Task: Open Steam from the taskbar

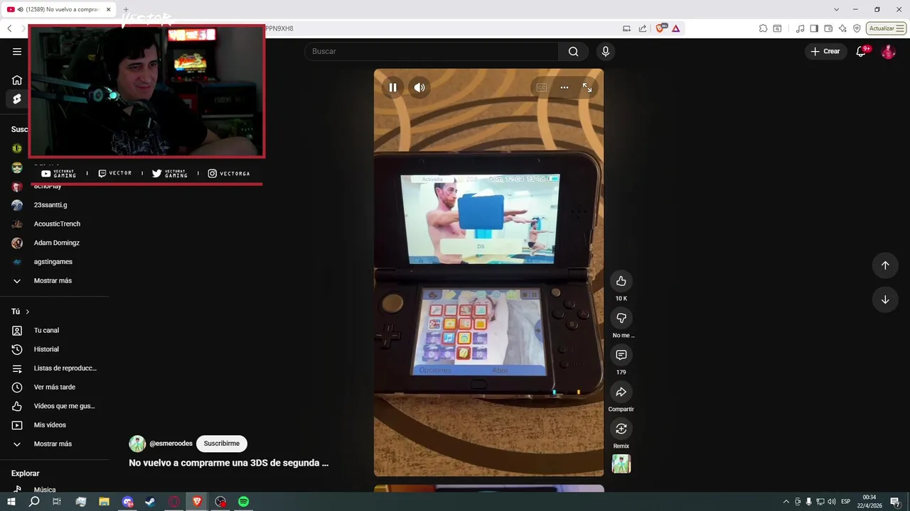Action: [151, 502]
